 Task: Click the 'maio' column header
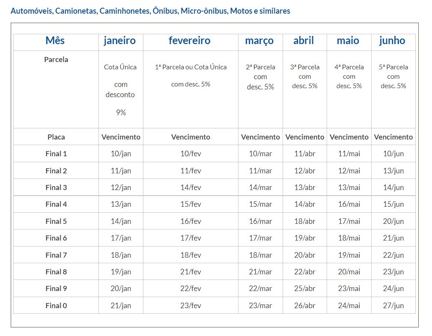(348, 41)
